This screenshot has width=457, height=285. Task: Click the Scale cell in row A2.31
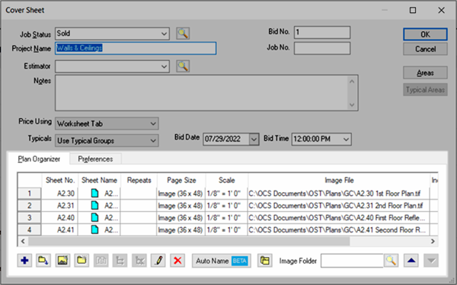pos(227,205)
